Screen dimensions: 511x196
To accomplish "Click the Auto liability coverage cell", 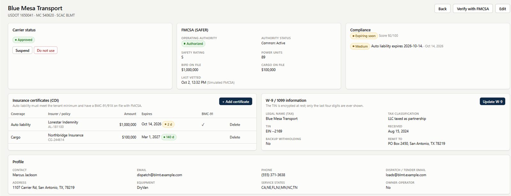I will pos(21,125).
